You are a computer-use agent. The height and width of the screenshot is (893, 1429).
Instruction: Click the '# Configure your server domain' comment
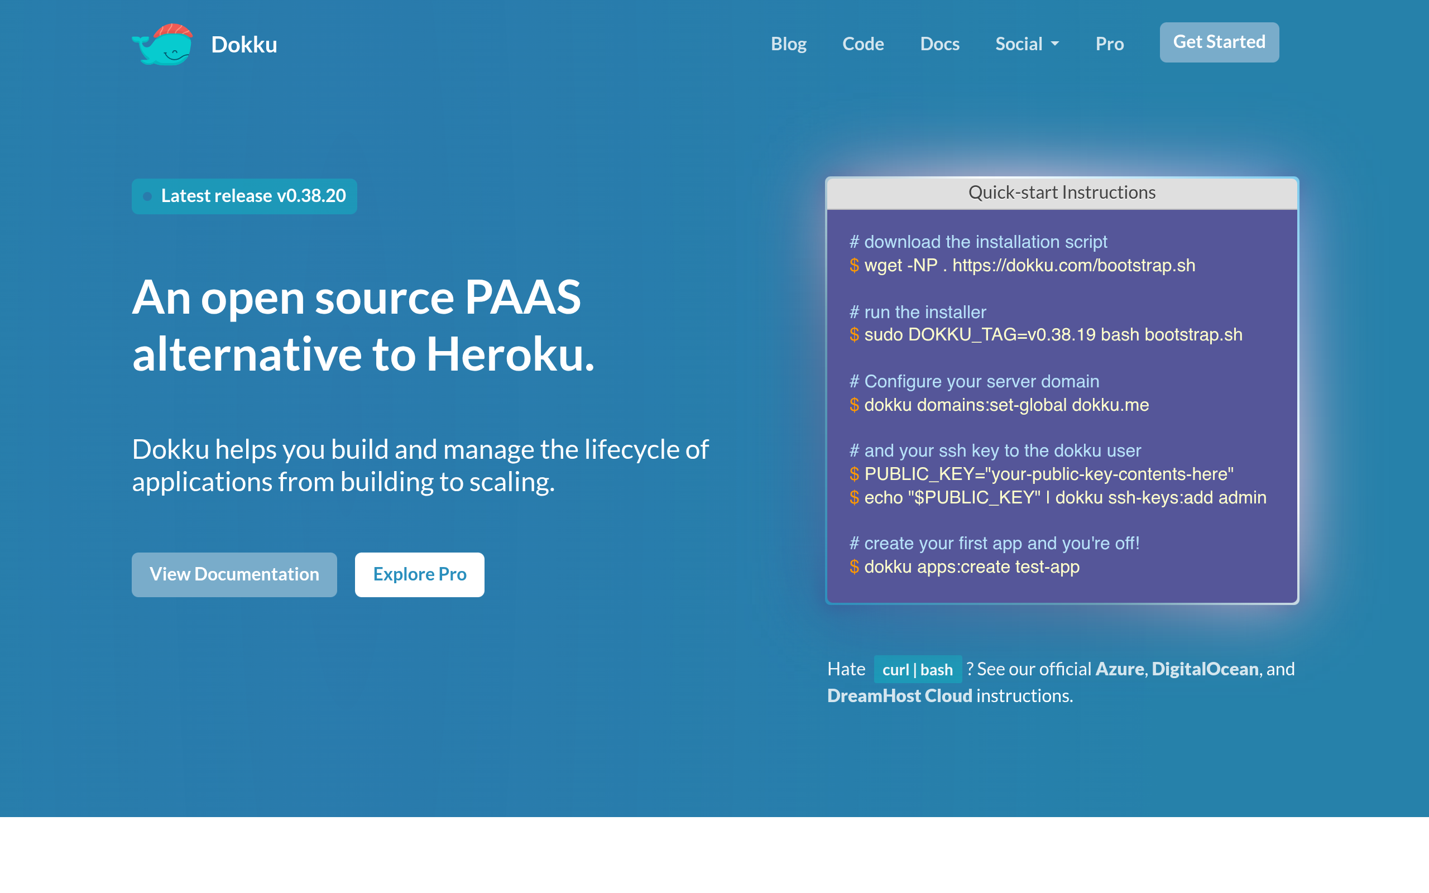click(x=974, y=382)
